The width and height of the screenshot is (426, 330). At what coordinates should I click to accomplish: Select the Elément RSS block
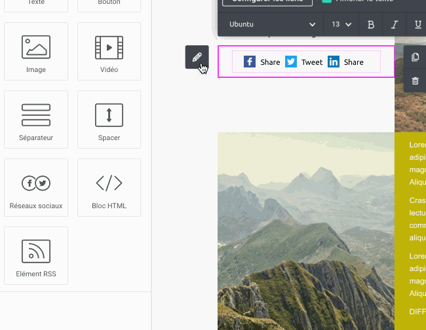coord(36,255)
